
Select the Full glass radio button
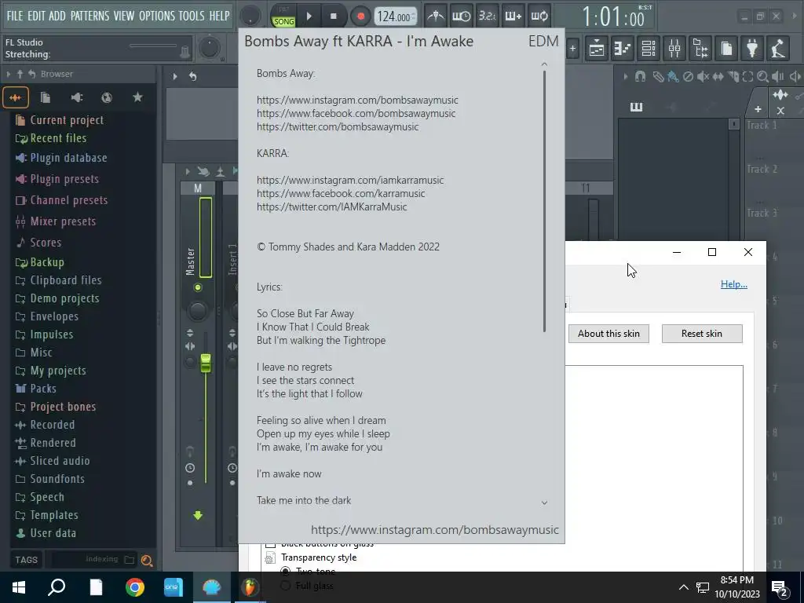[286, 586]
